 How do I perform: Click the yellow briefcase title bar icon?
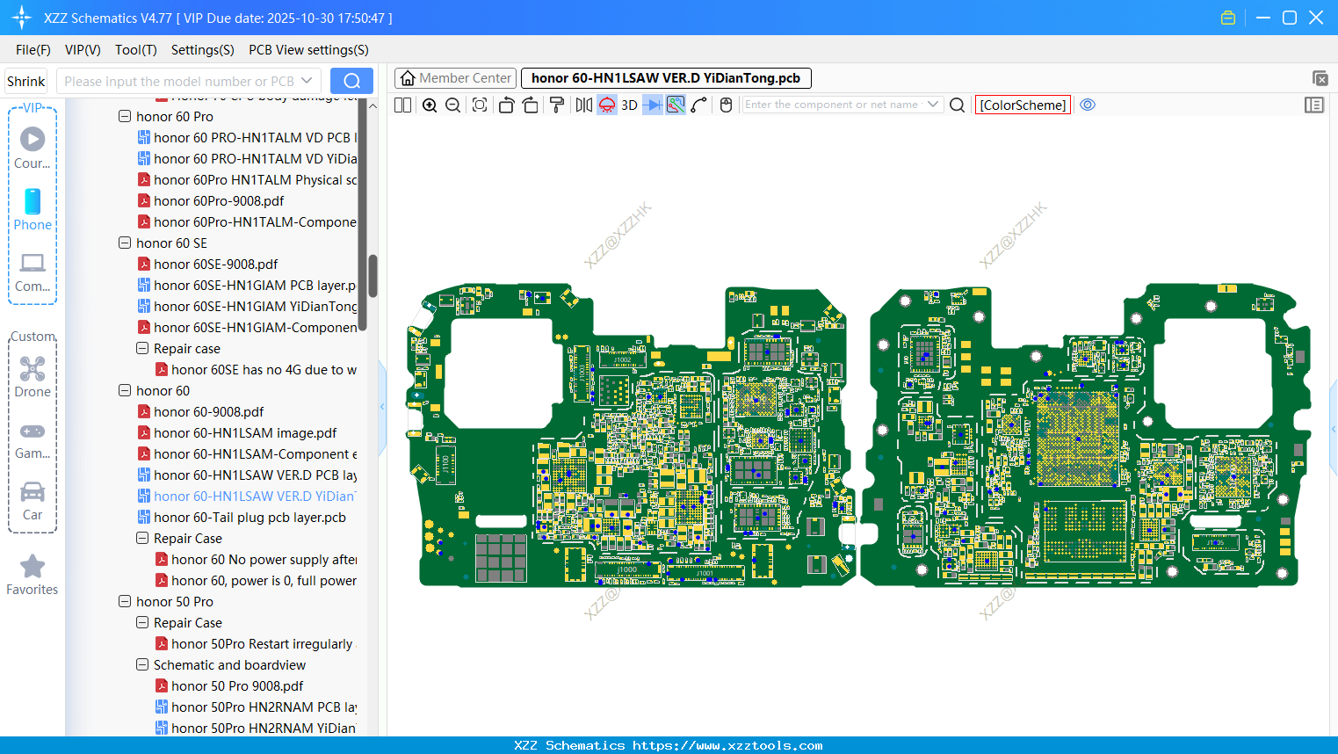(1228, 18)
